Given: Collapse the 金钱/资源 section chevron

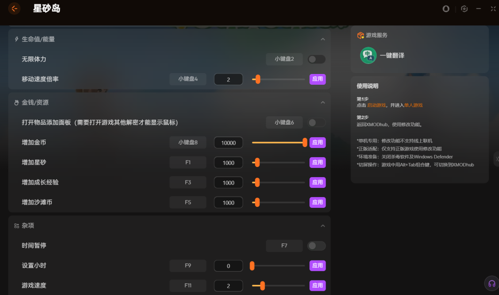Looking at the screenshot, I should (x=323, y=103).
